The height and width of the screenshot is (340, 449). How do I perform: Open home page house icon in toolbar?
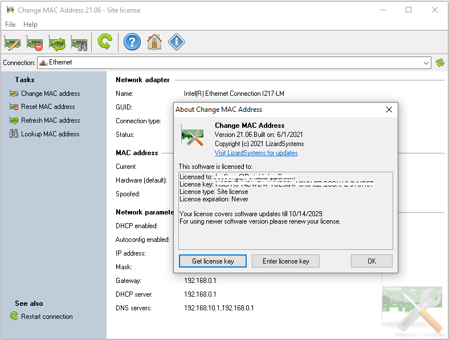(154, 42)
